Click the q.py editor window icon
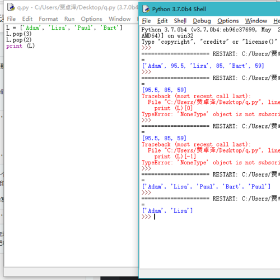 [11, 7]
